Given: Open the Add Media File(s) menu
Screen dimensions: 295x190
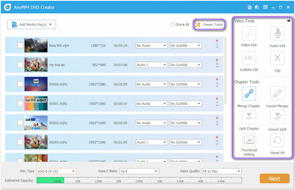Looking at the screenshot, I should pos(31,25).
